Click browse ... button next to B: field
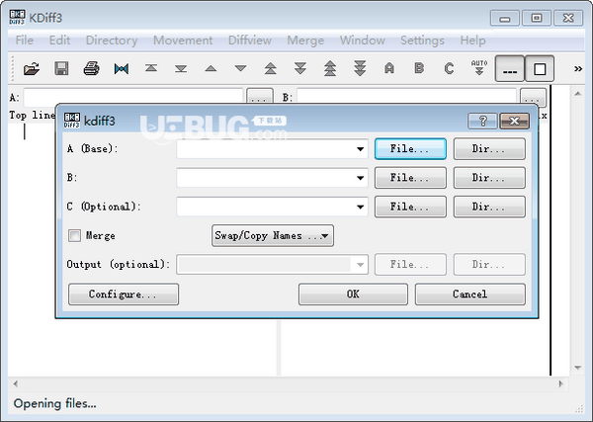 [x=533, y=97]
